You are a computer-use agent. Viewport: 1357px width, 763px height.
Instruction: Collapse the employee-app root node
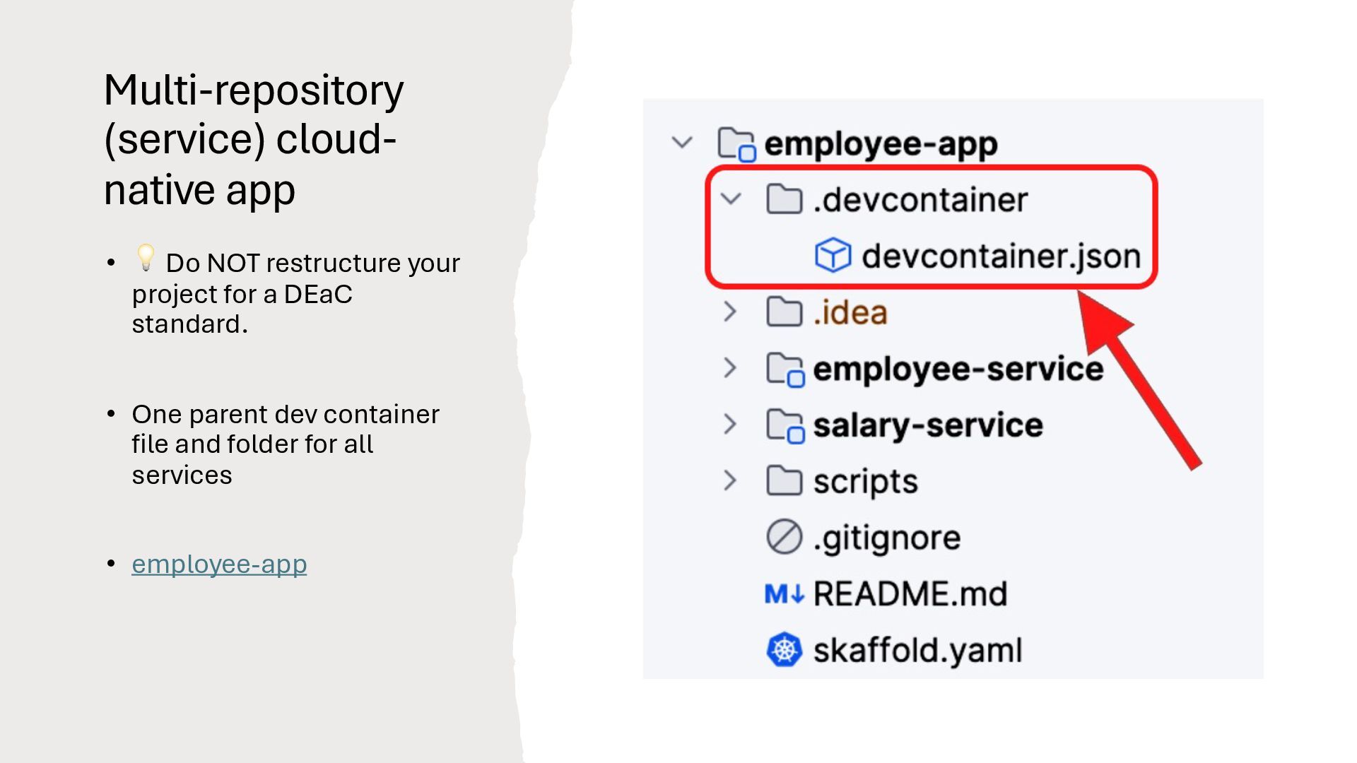[x=682, y=143]
